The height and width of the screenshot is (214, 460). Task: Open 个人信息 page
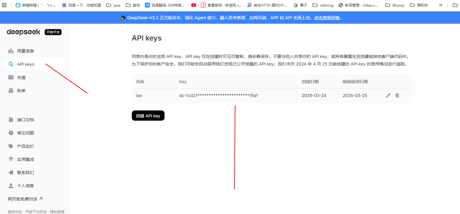34,186
